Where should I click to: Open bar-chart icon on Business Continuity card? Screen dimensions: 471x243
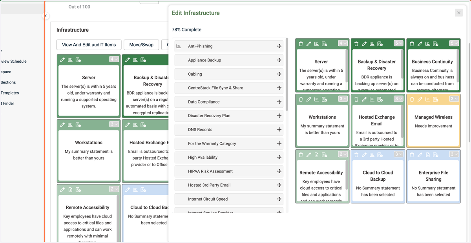point(427,44)
